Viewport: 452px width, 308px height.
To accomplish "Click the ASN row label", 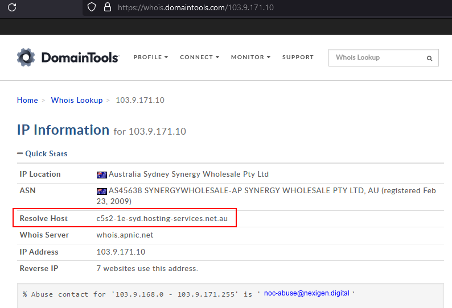I will [x=27, y=190].
